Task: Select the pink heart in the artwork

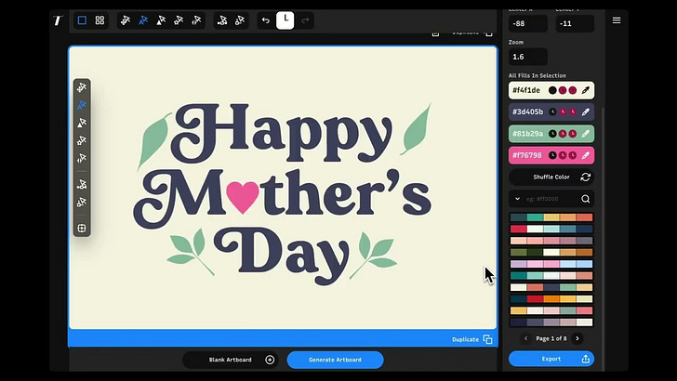Action: pyautogui.click(x=242, y=197)
